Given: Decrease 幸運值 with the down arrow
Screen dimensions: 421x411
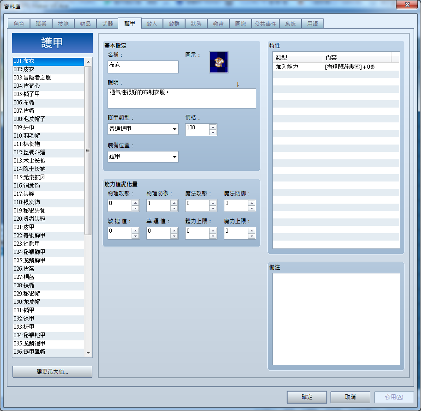Looking at the screenshot, I should click(x=174, y=236).
